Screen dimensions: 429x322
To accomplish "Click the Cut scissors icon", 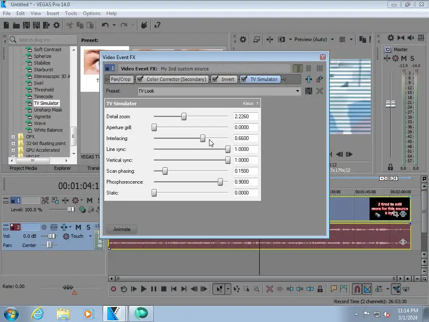I will click(70, 26).
